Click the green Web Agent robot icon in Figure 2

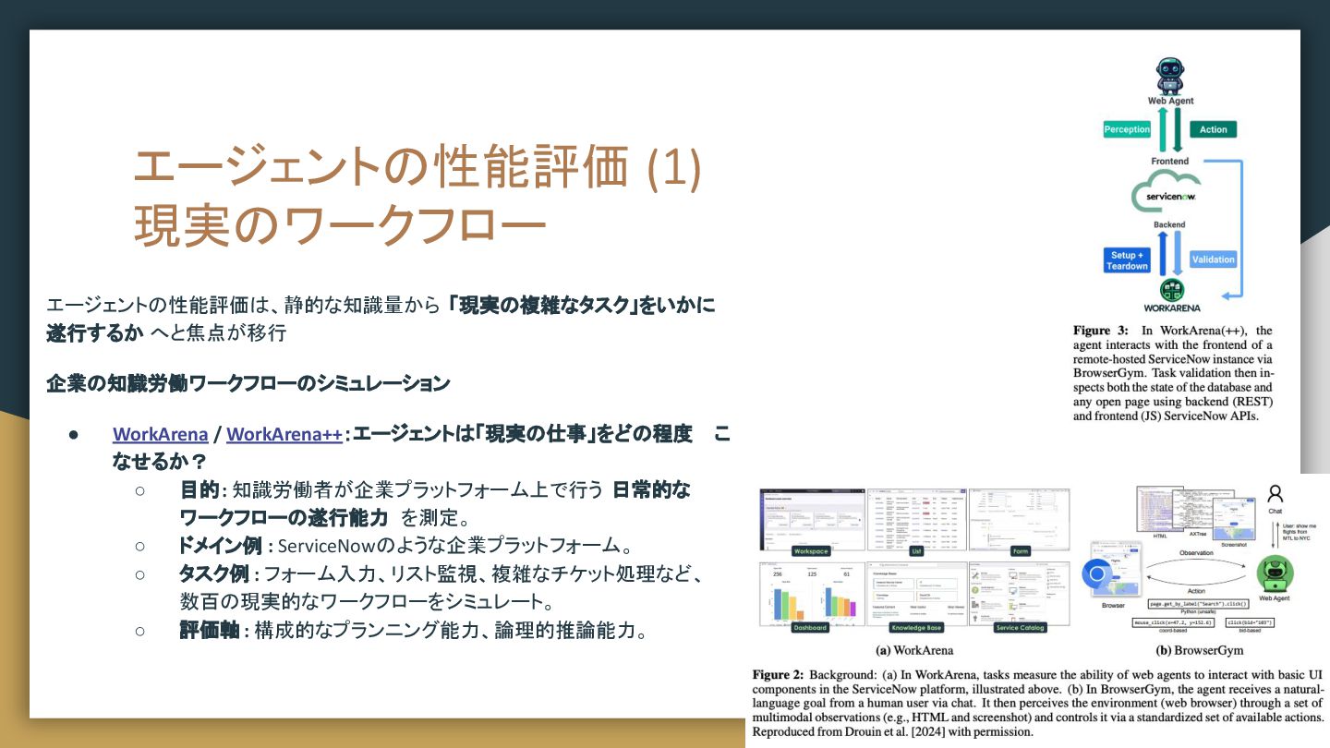[x=1275, y=573]
